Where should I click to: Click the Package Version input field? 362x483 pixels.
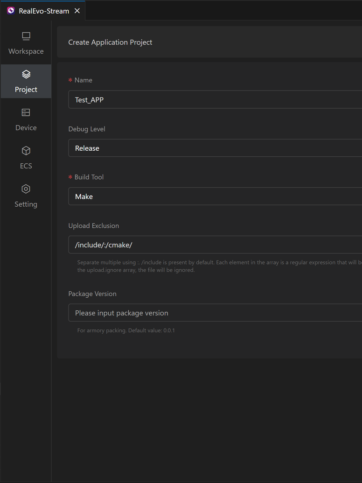(x=215, y=313)
